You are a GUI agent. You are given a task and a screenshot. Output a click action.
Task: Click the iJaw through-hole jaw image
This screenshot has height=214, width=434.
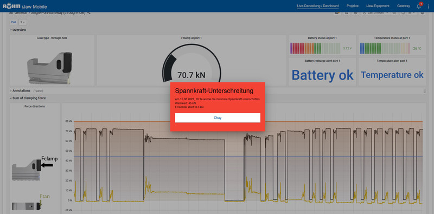(x=49, y=68)
